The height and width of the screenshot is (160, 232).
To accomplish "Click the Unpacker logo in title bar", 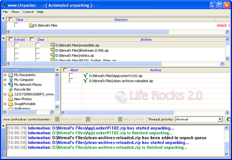I will click(x=4, y=5).
